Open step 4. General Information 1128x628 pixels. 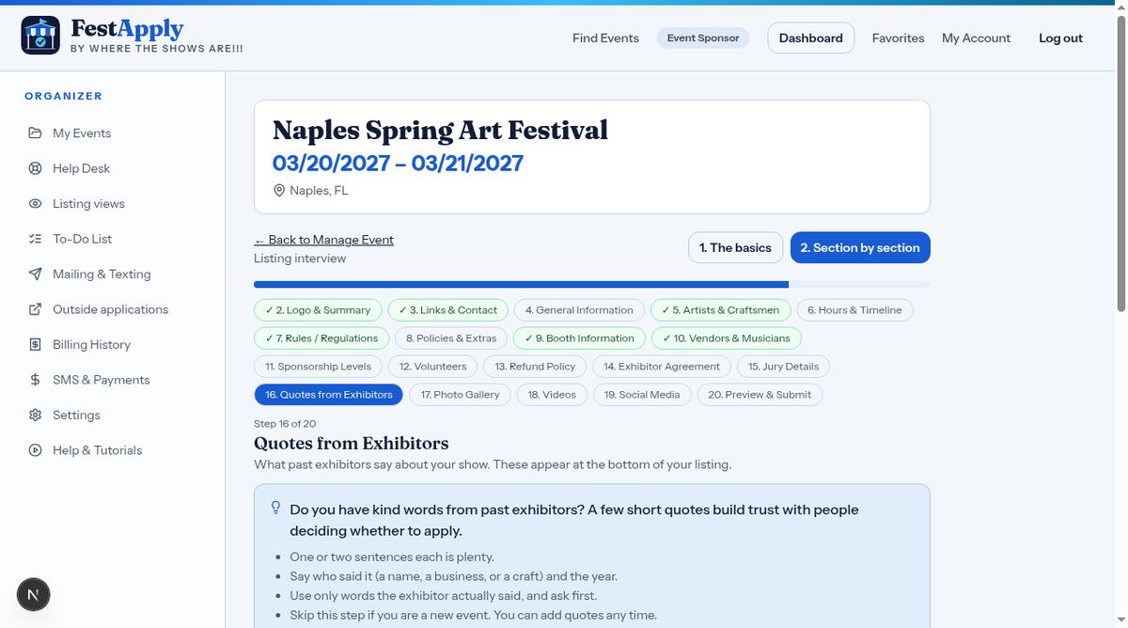pos(579,310)
